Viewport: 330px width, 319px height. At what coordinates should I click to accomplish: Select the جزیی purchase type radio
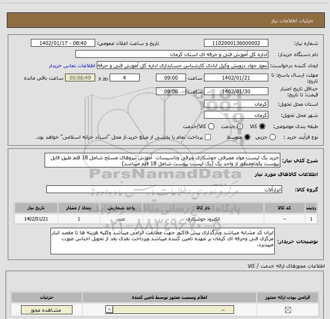coord(273,137)
